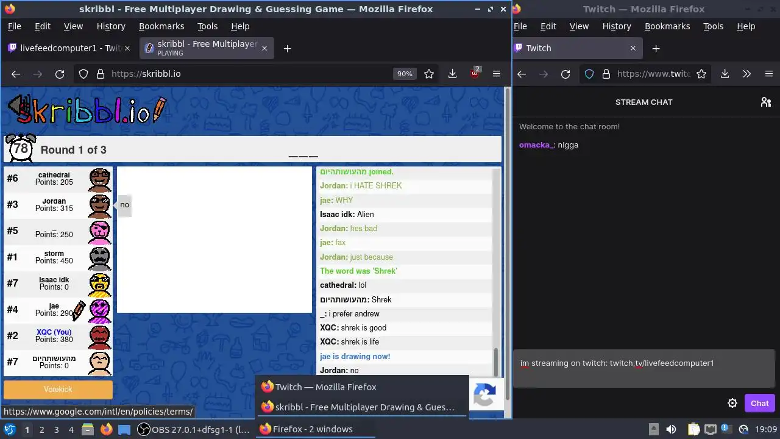Screen dimensions: 780x439
Task: Select skribbl window in taskbar window list
Action: (362, 407)
